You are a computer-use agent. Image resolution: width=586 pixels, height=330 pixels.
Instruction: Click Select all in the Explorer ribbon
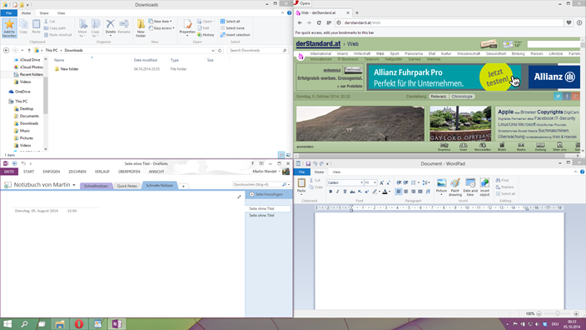(231, 22)
